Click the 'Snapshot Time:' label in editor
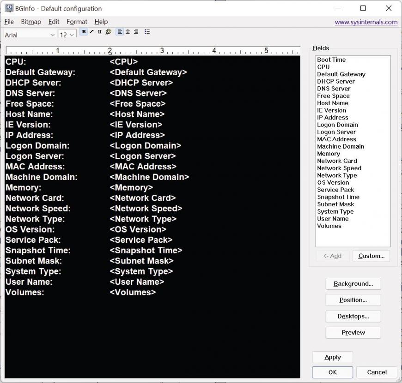The height and width of the screenshot is (383, 402). (38, 251)
